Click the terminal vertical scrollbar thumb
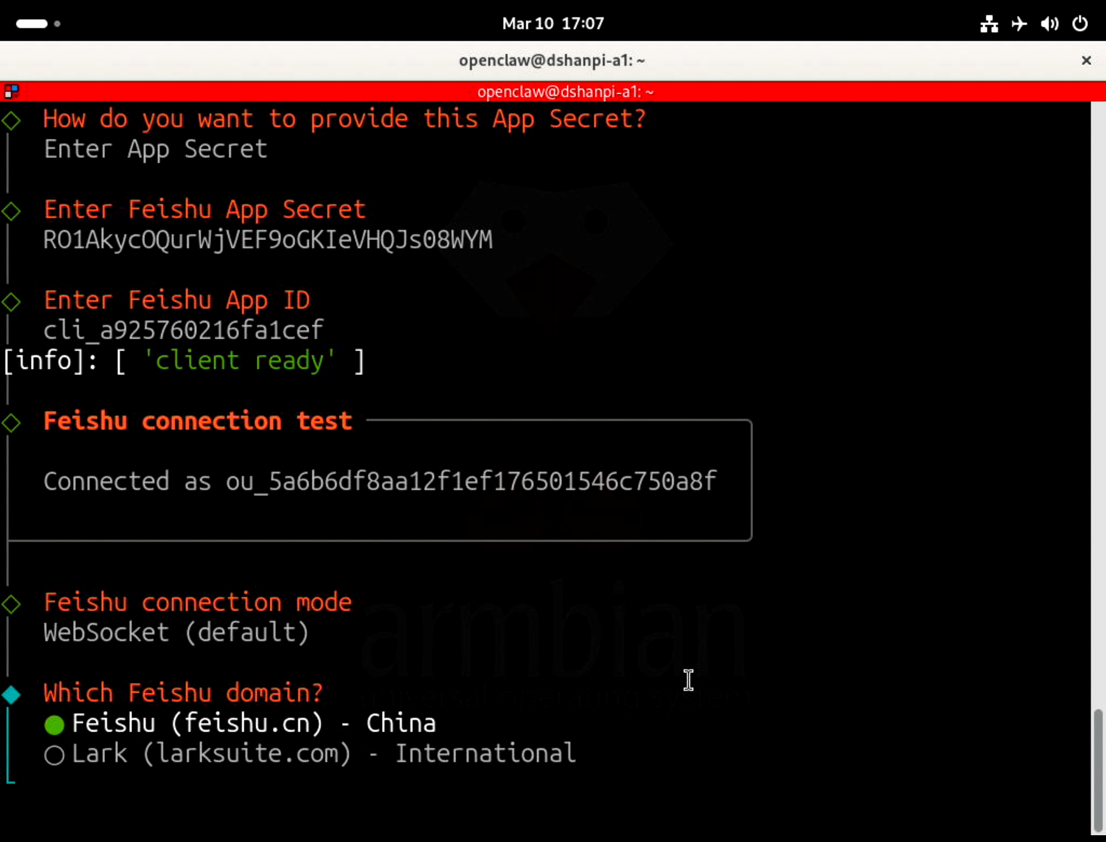Viewport: 1106px width, 842px height. pos(1097,770)
